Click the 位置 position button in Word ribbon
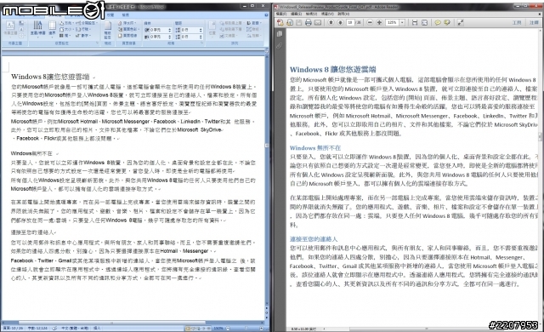The image size is (544, 332). tap(212, 29)
